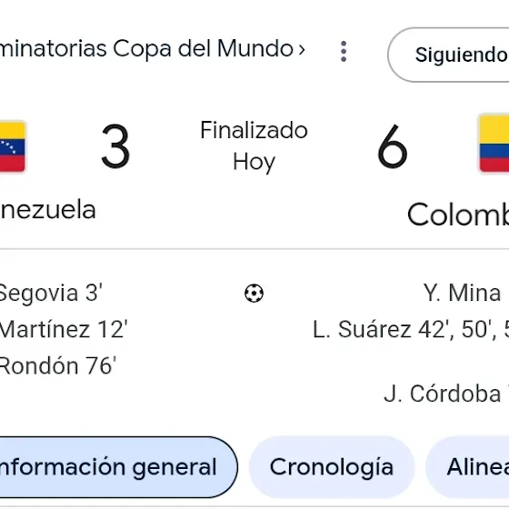Open the three-dot more options menu

tap(344, 51)
